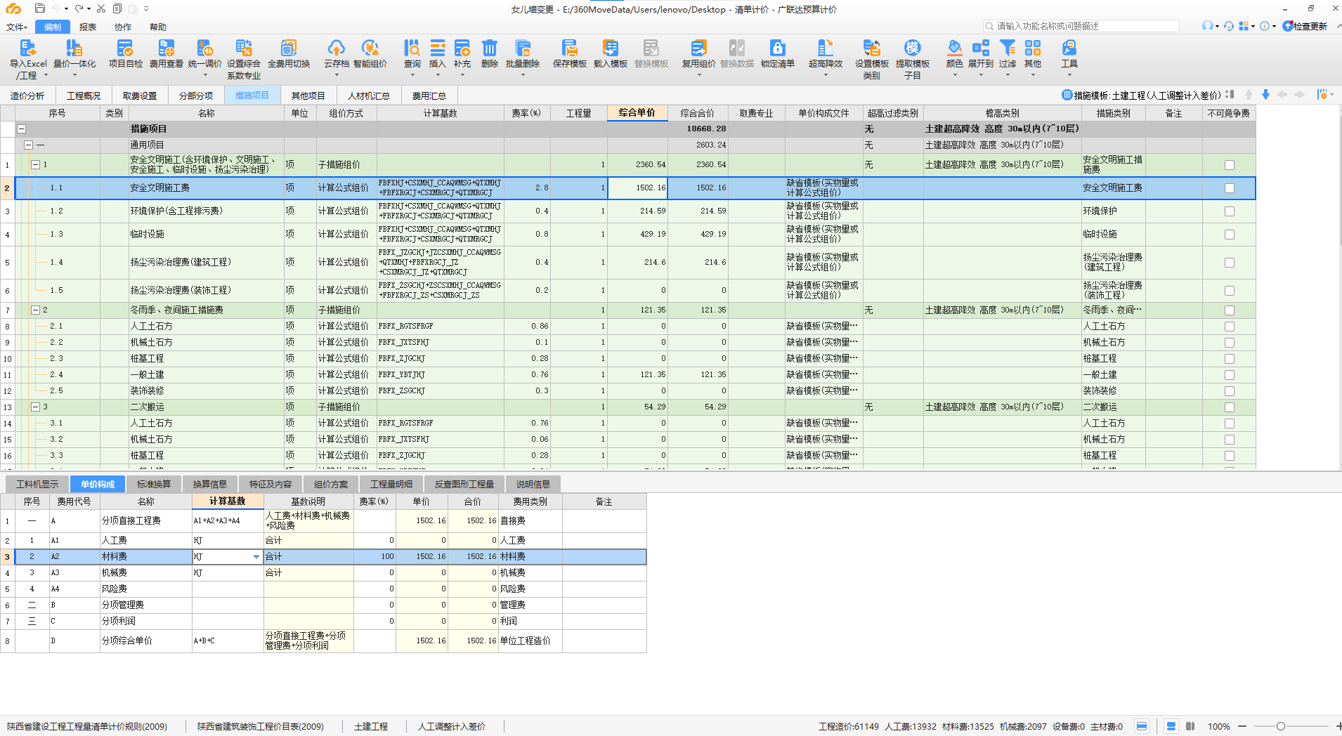Open the 文件 menu dropdown
This screenshot has height=736, width=1342.
17,27
